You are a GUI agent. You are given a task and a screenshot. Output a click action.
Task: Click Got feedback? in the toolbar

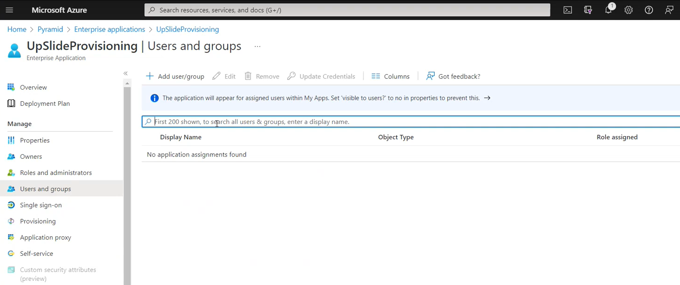click(x=453, y=76)
